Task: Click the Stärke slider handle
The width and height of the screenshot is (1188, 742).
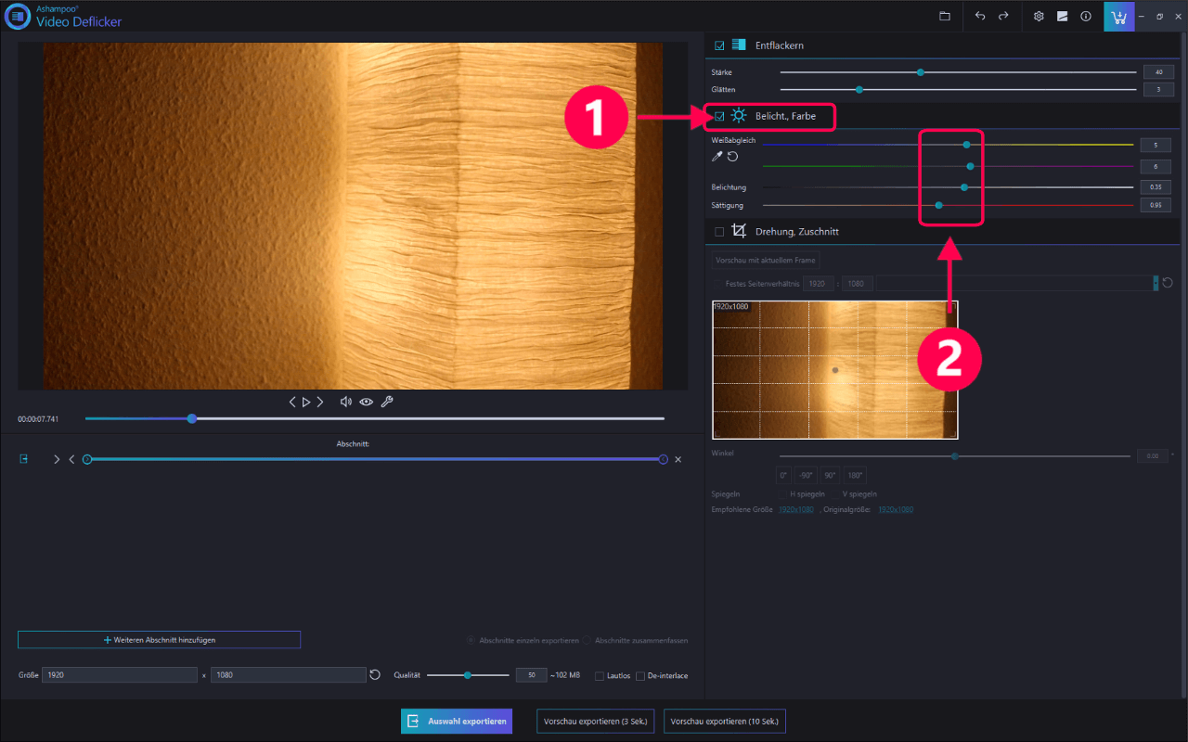Action: coord(921,71)
